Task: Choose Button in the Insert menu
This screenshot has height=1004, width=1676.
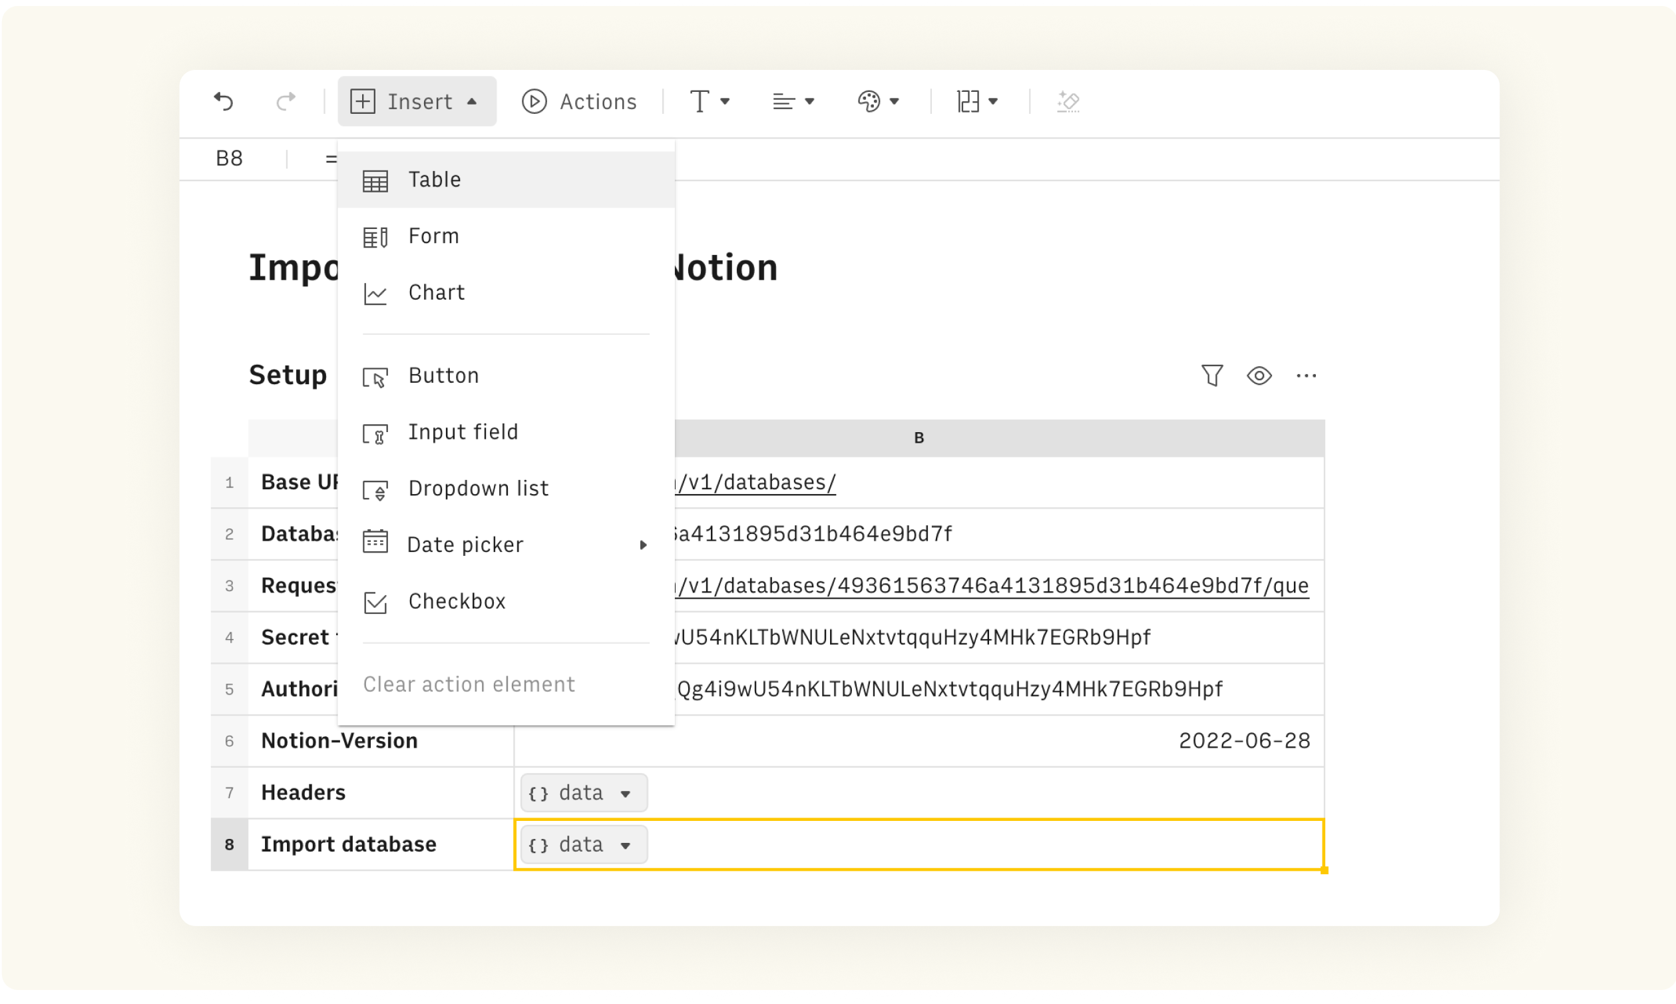Action: [506, 376]
